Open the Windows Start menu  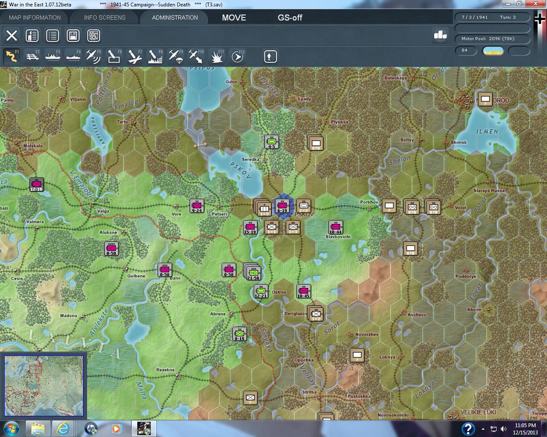(11, 428)
